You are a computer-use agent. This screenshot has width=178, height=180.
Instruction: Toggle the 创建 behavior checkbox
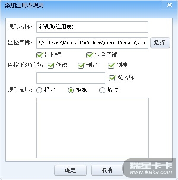pos(111,65)
